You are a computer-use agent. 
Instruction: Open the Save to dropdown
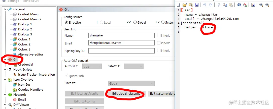131,83
